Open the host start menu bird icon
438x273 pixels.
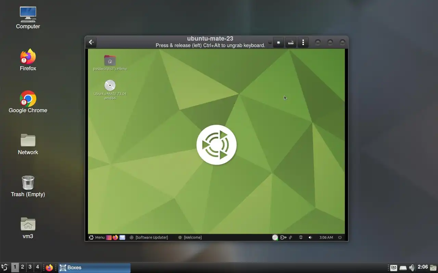click(5, 268)
